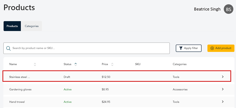
Task: Click the Categories column header
Action: [x=180, y=64]
